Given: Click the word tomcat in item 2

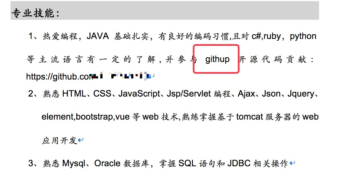Looking at the screenshot, I should pos(250,117).
